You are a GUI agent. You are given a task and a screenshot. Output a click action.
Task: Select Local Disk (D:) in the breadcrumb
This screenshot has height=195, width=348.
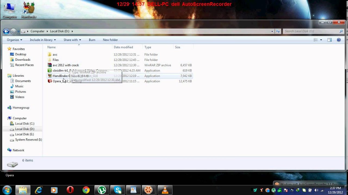coord(60,31)
